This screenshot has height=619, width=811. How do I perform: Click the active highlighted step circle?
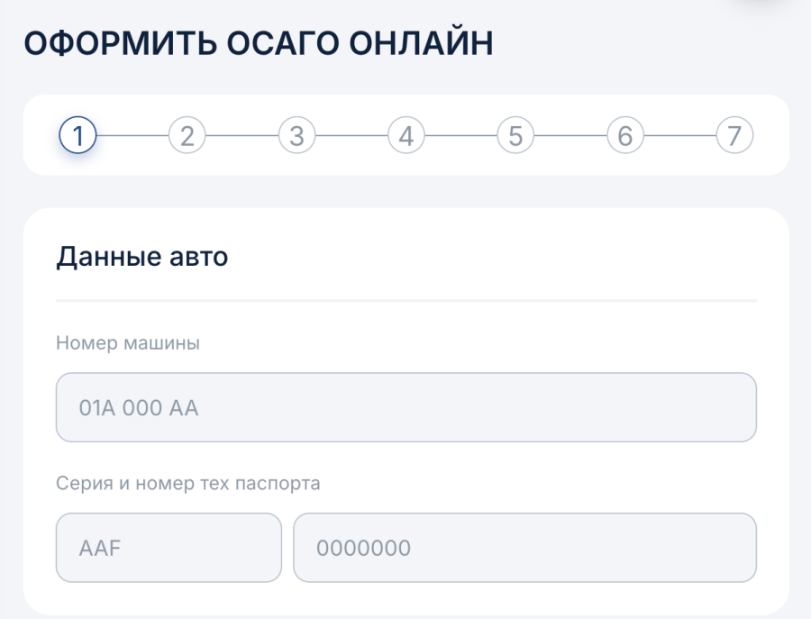click(x=79, y=135)
